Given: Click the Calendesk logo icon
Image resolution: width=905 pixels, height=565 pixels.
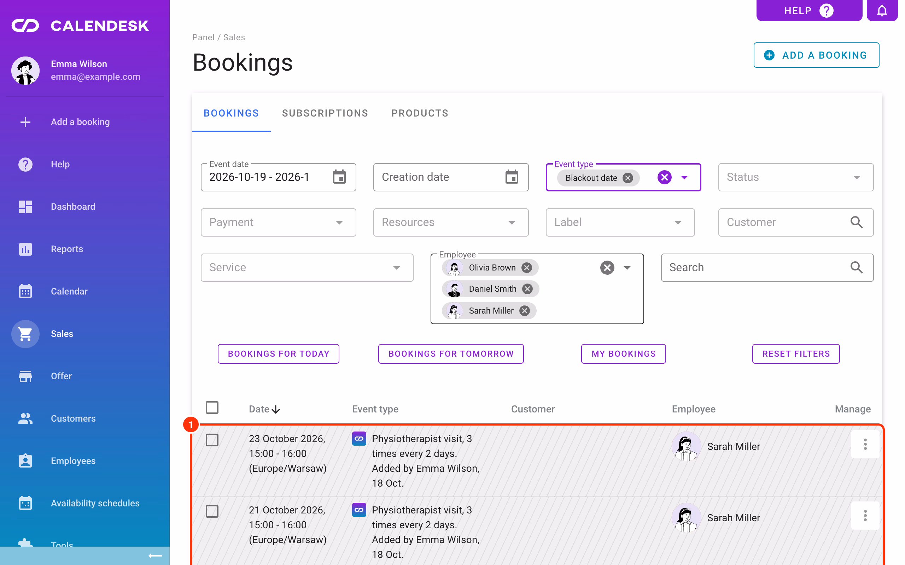Looking at the screenshot, I should coord(25,25).
